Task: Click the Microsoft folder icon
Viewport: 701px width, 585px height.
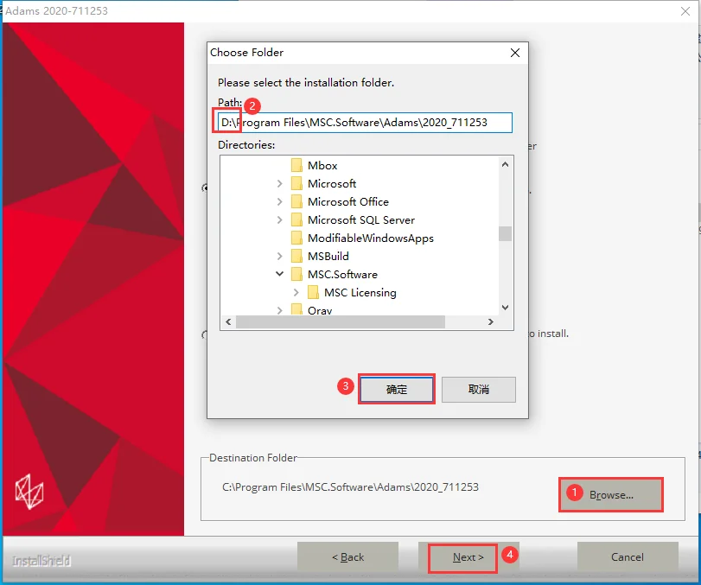Action: coord(296,184)
